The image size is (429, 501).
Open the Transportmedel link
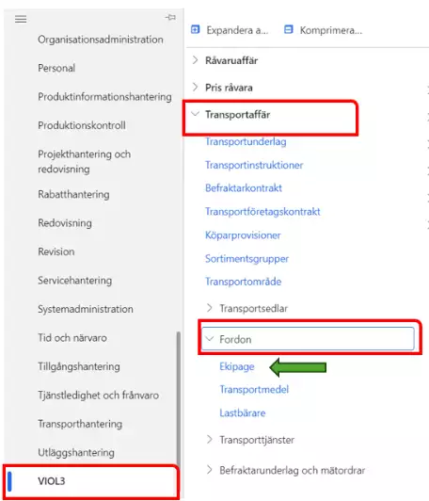coord(254,389)
